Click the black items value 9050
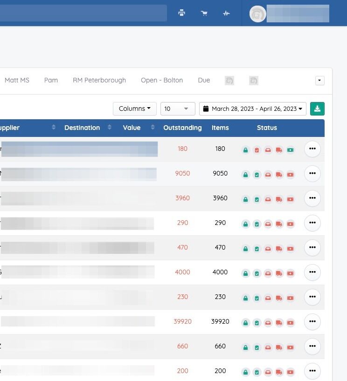This screenshot has height=381, width=347. [x=220, y=173]
